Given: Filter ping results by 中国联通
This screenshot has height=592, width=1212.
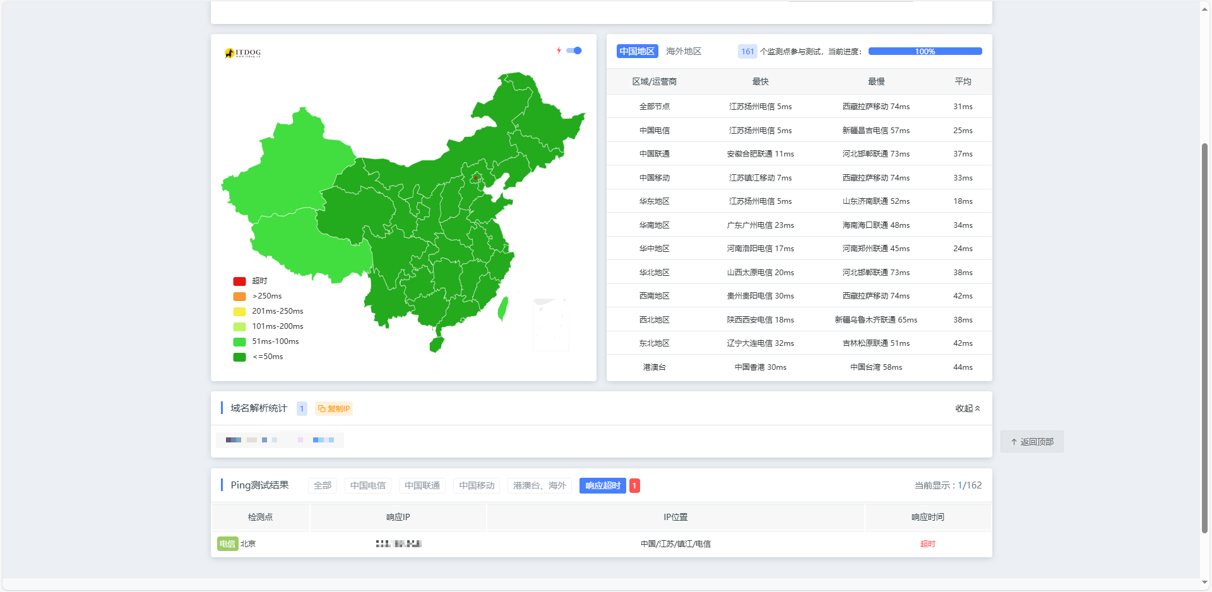Looking at the screenshot, I should click(x=422, y=485).
